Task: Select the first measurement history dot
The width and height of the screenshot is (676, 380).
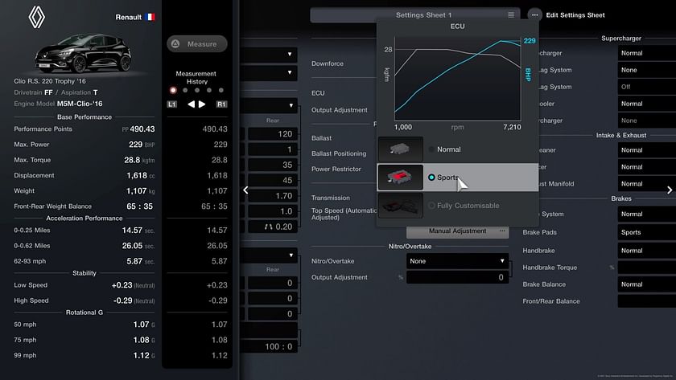Action: [173, 90]
